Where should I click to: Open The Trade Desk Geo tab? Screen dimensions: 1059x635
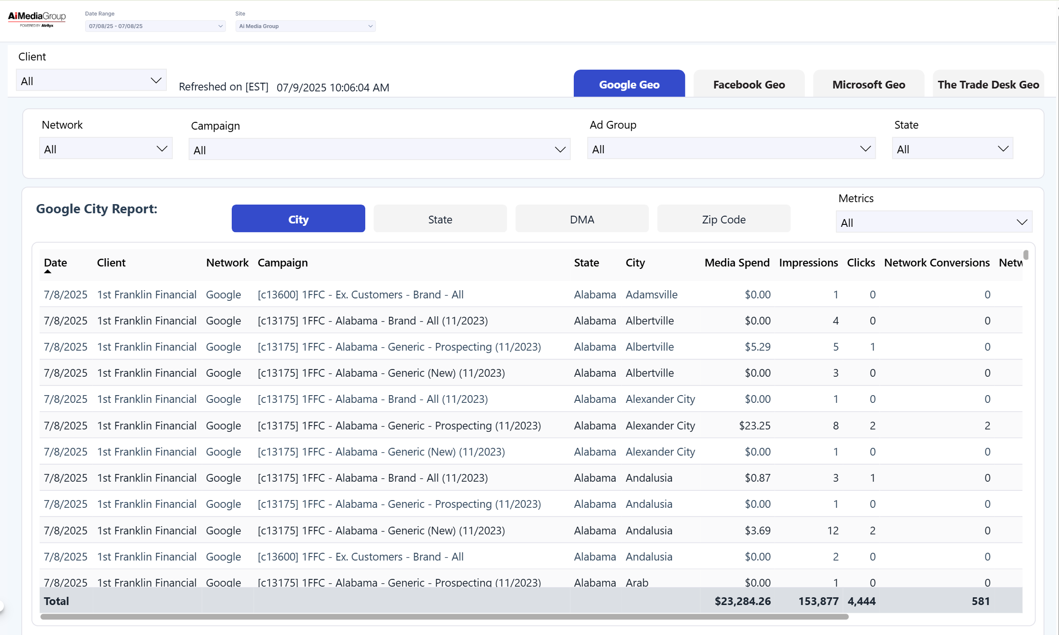pos(988,85)
